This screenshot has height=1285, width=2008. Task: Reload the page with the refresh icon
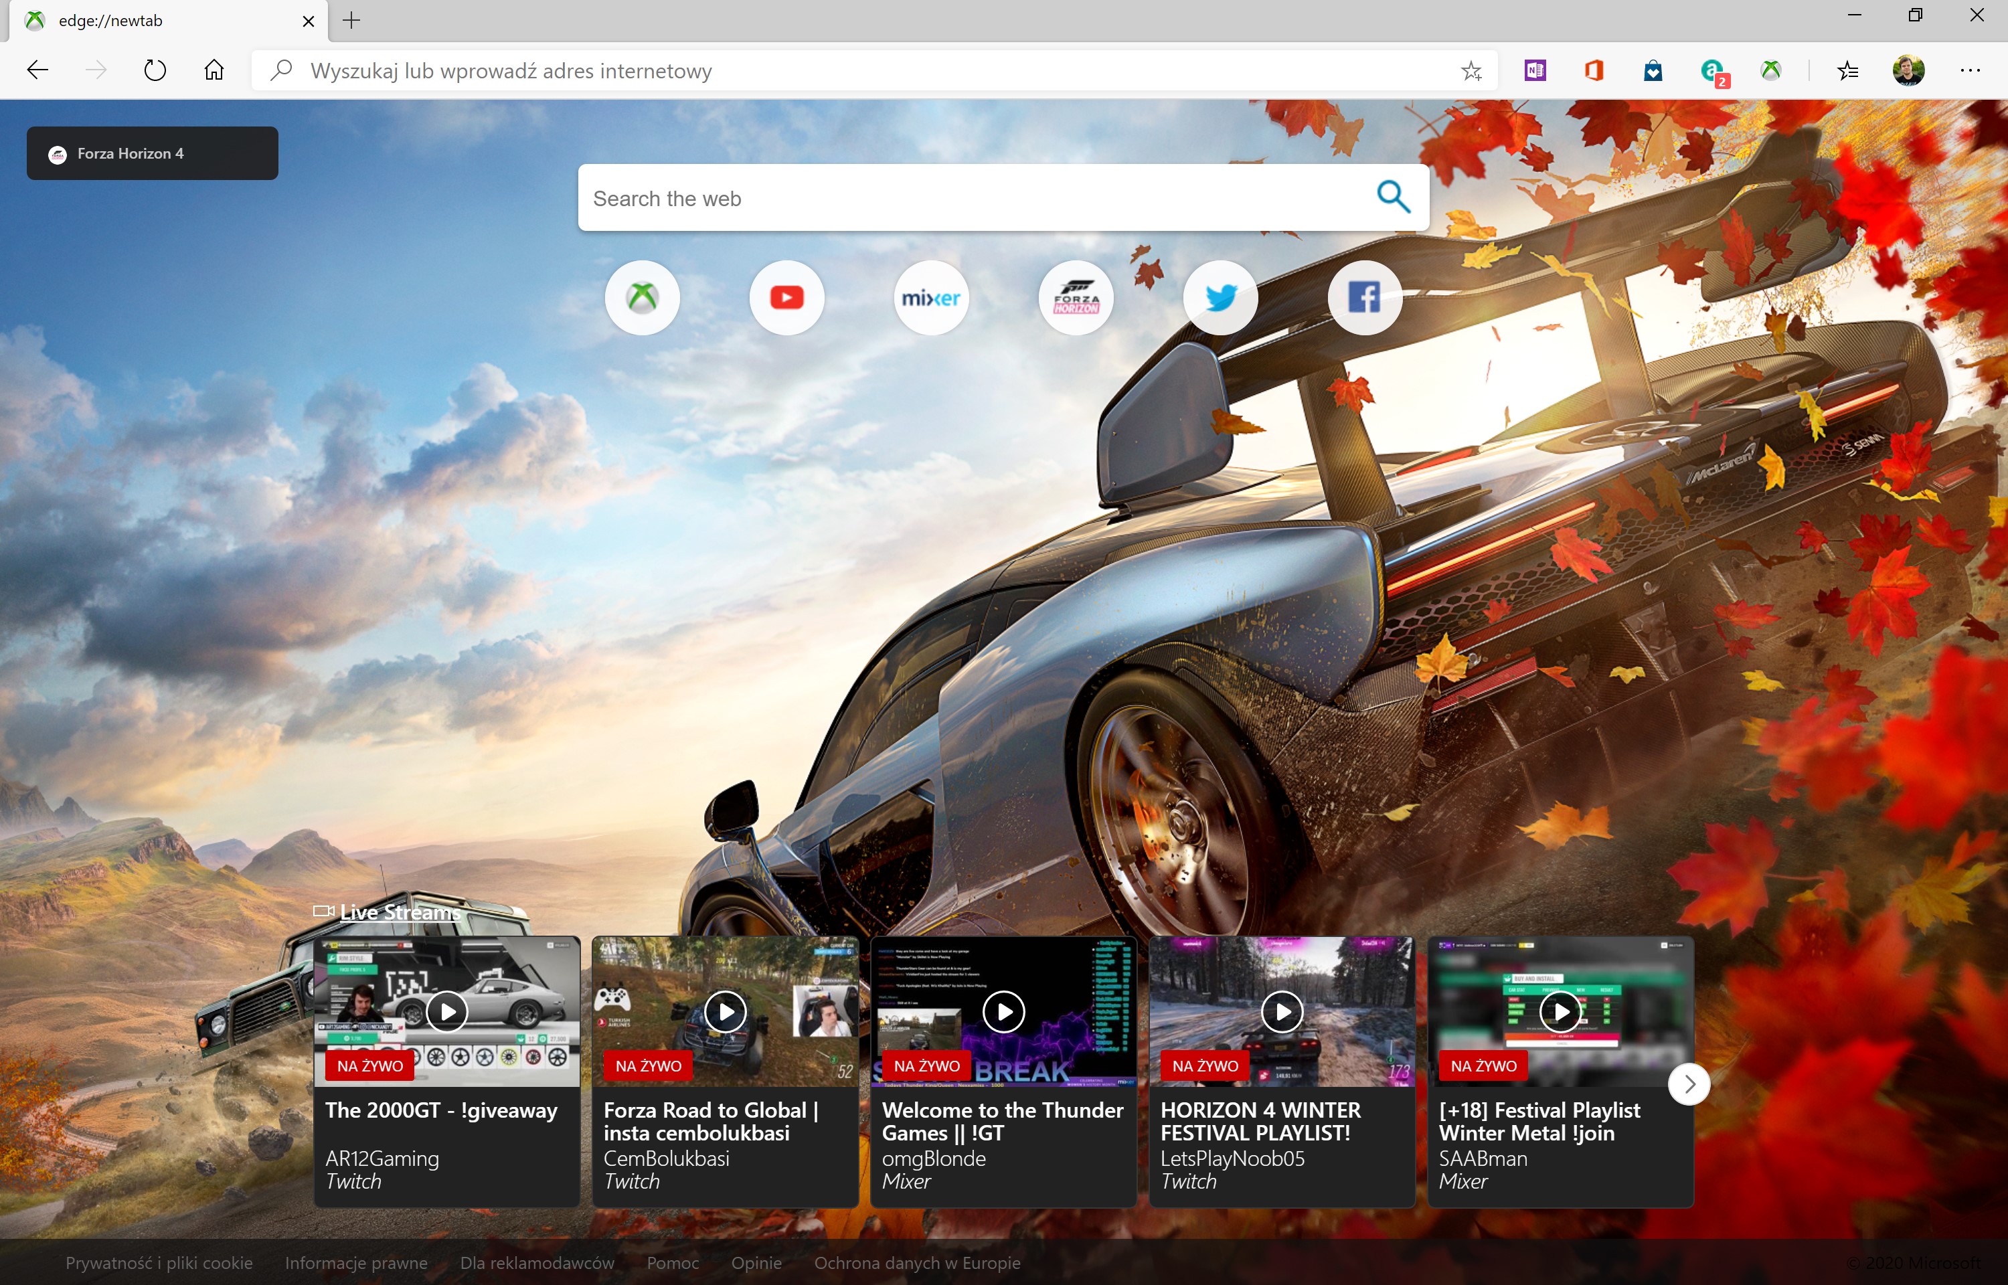click(x=155, y=70)
